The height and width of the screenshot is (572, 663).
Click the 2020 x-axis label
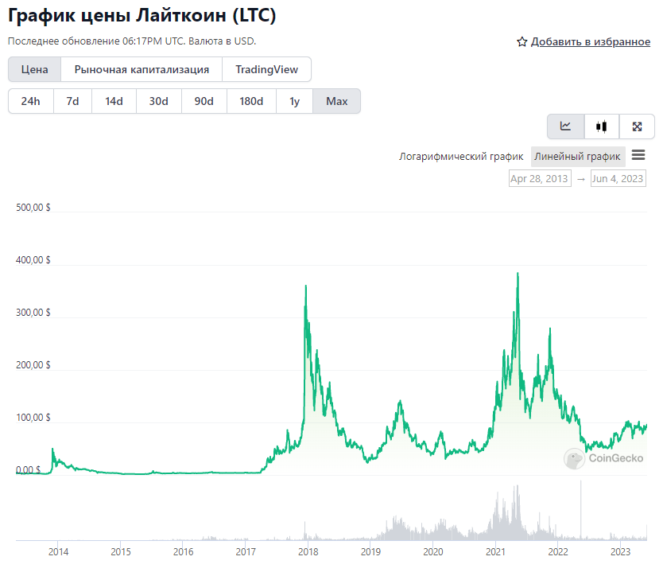pyautogui.click(x=433, y=551)
